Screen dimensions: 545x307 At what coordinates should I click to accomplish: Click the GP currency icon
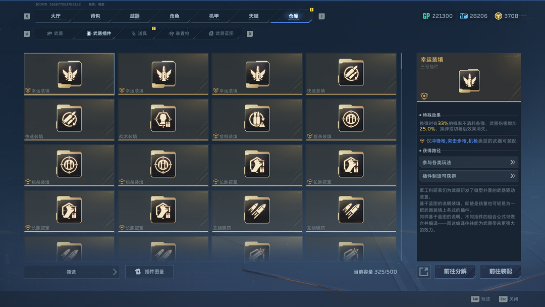426,16
